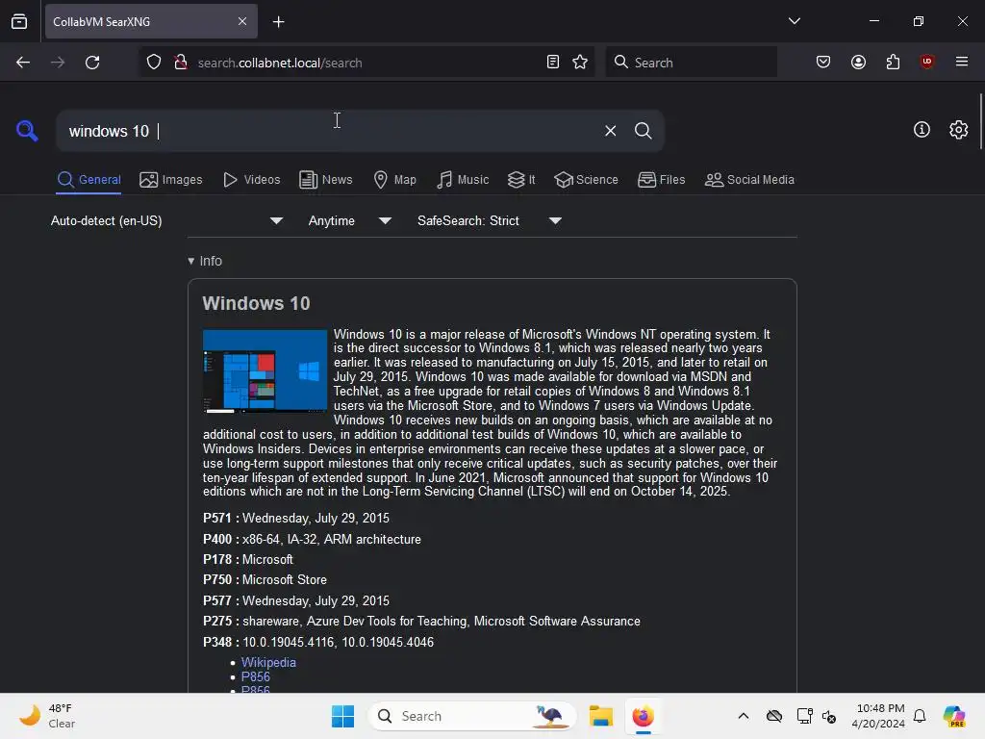Click the address bar URL
The width and height of the screenshot is (985, 739).
tap(280, 63)
